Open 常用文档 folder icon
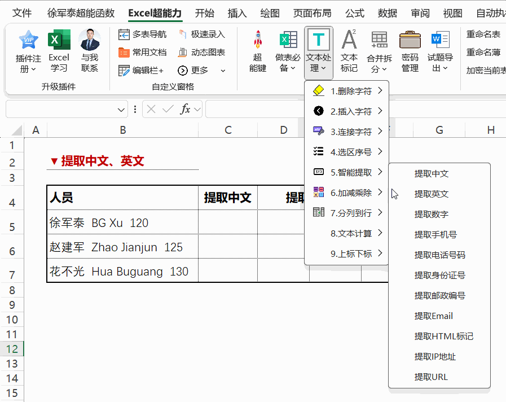Viewport: 506px width, 402px height. click(124, 53)
